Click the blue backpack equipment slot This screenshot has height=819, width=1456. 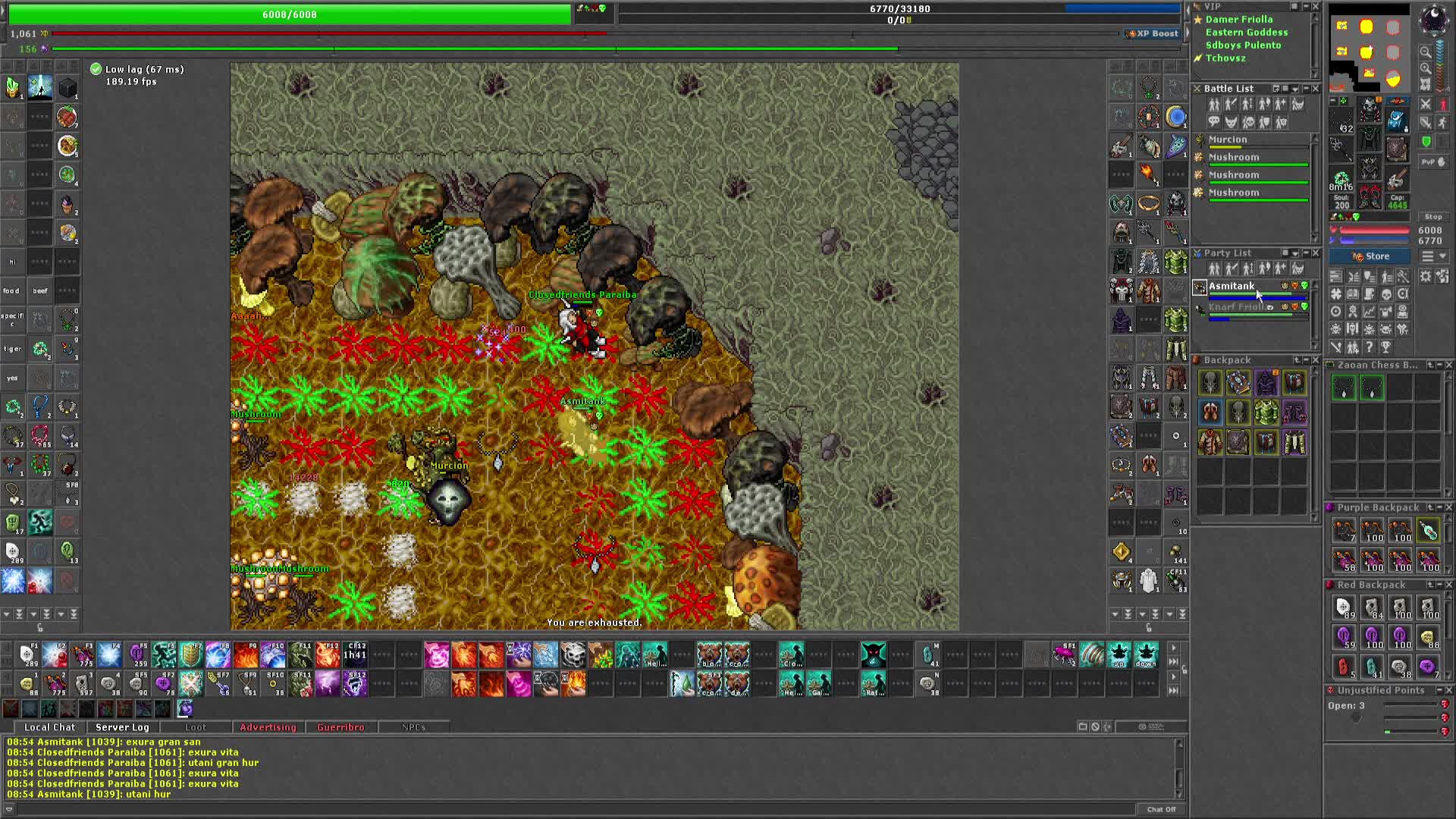pyautogui.click(x=1398, y=121)
